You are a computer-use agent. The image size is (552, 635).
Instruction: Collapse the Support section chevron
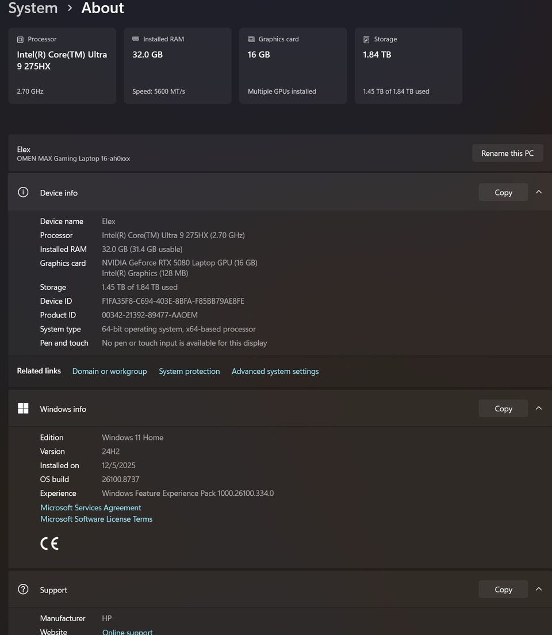click(x=539, y=589)
